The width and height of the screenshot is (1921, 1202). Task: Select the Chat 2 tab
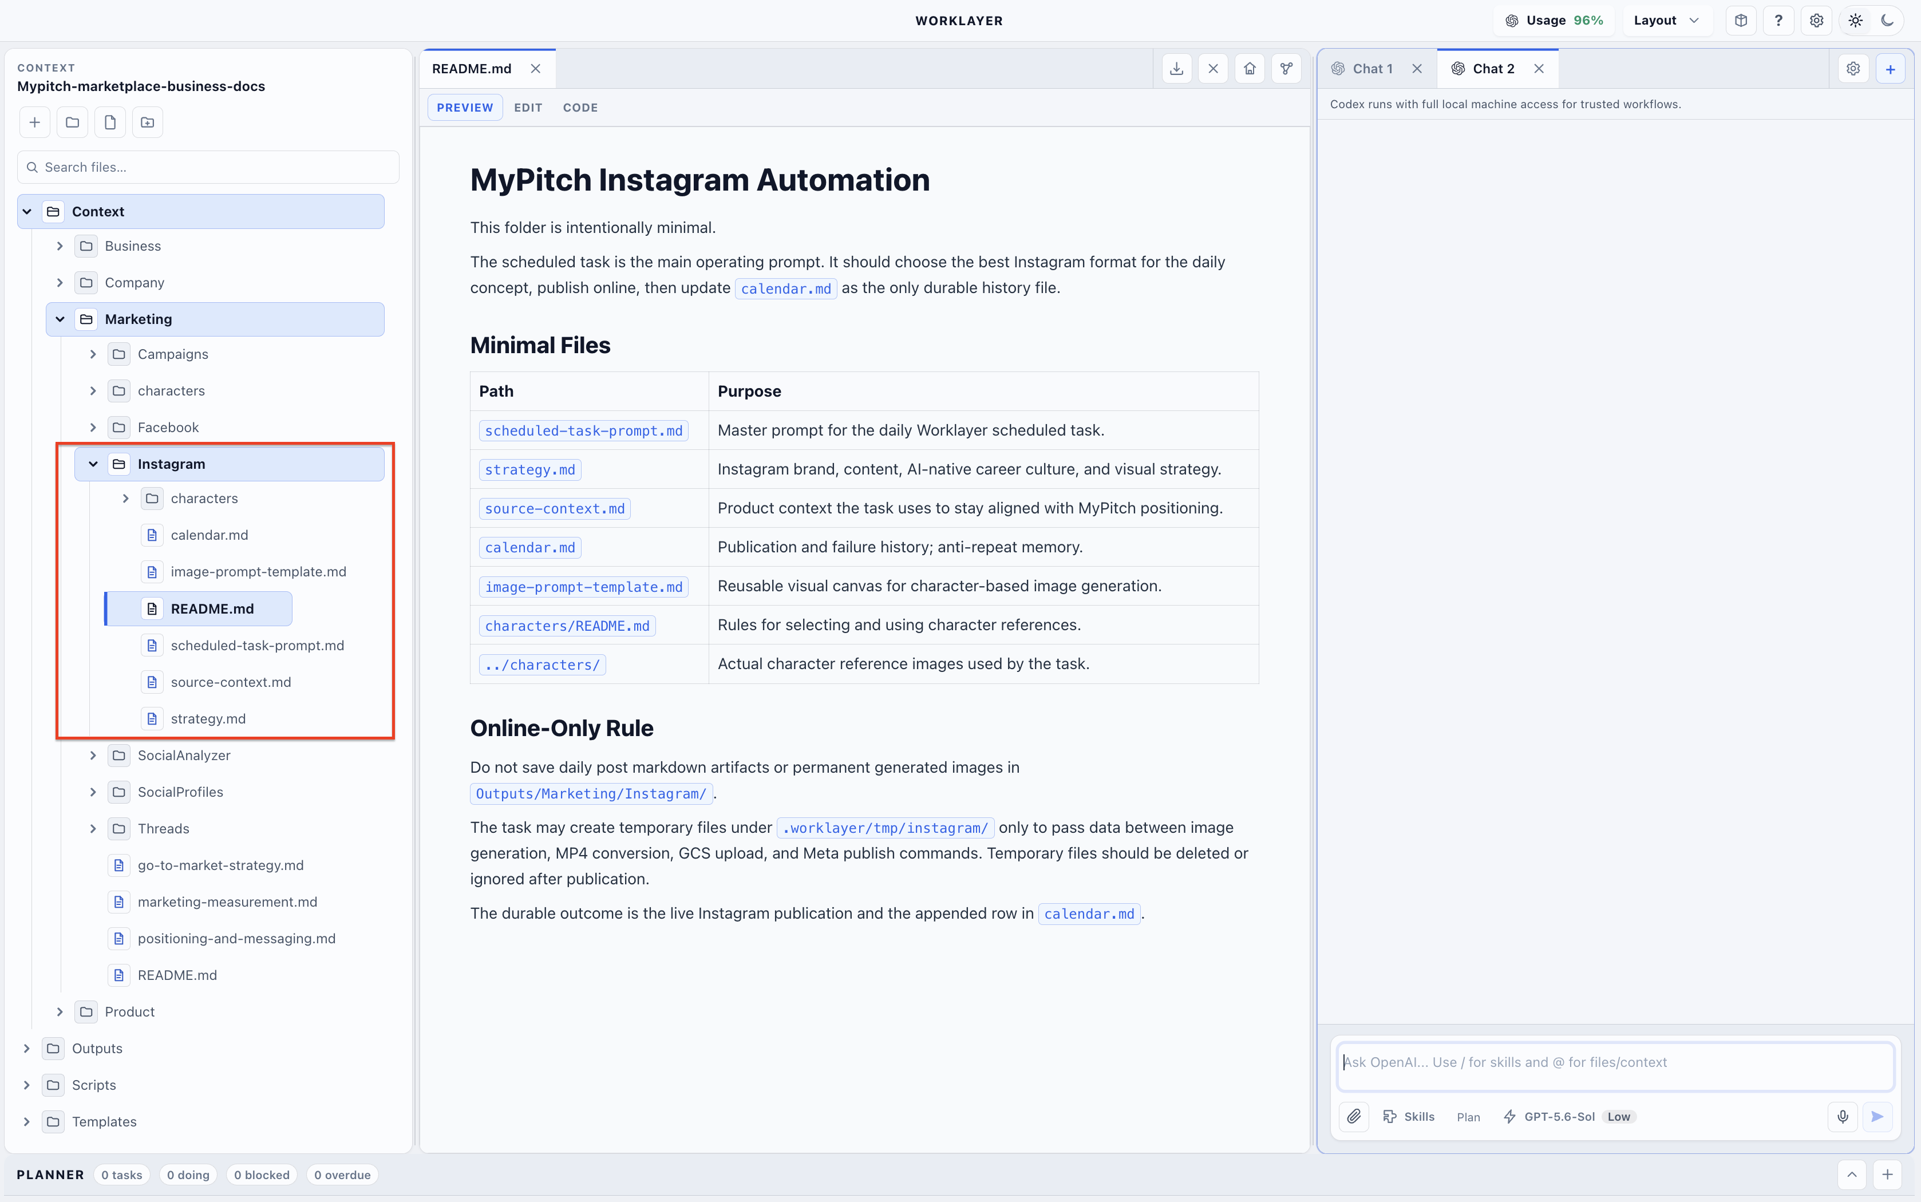click(x=1493, y=68)
